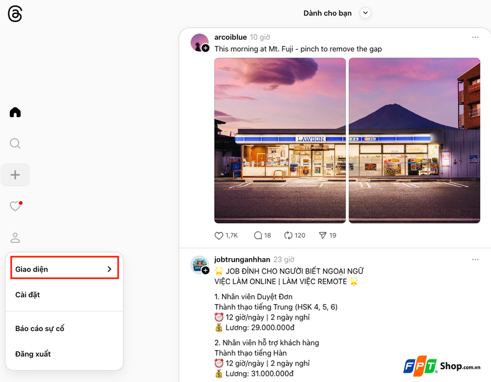Open more options on arcoiblue post
This screenshot has height=382, width=491.
(x=475, y=37)
